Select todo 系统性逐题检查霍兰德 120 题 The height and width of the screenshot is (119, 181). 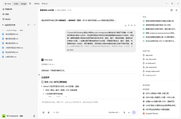click(x=159, y=37)
